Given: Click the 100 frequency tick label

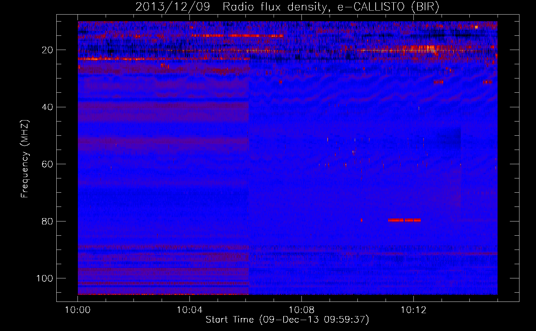Looking at the screenshot, I should (x=45, y=278).
